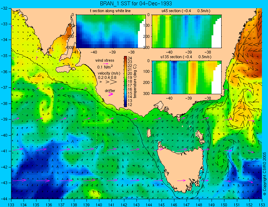The width and height of the screenshot is (268, 207).
Task: Click the dark red top of the color bar
Action: (x=125, y=57)
